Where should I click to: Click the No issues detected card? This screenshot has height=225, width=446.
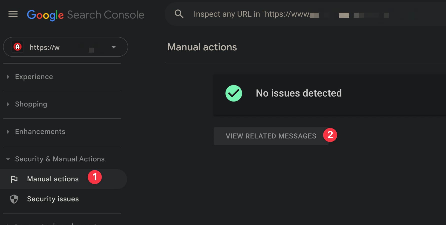coord(330,94)
